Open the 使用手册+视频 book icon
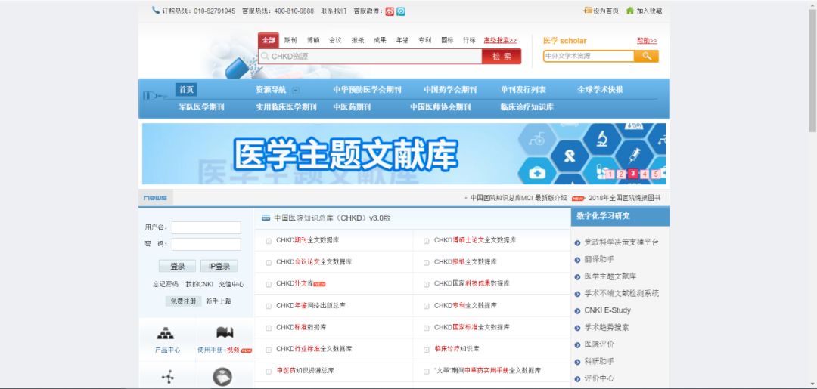 click(225, 333)
